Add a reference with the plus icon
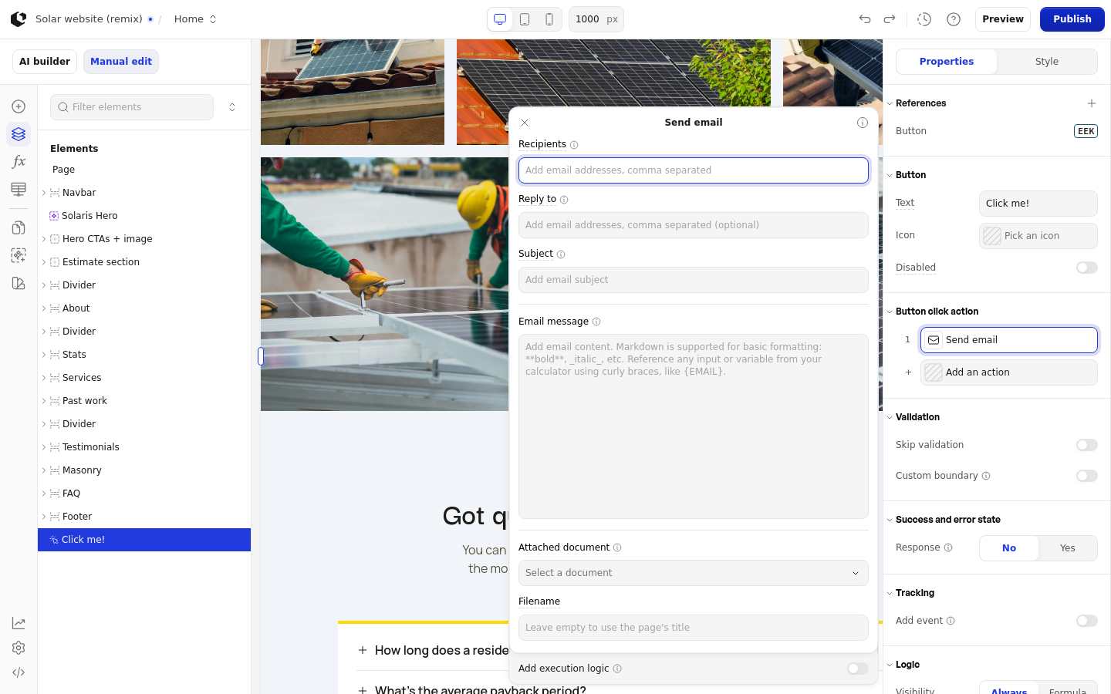The image size is (1111, 694). click(x=1092, y=103)
